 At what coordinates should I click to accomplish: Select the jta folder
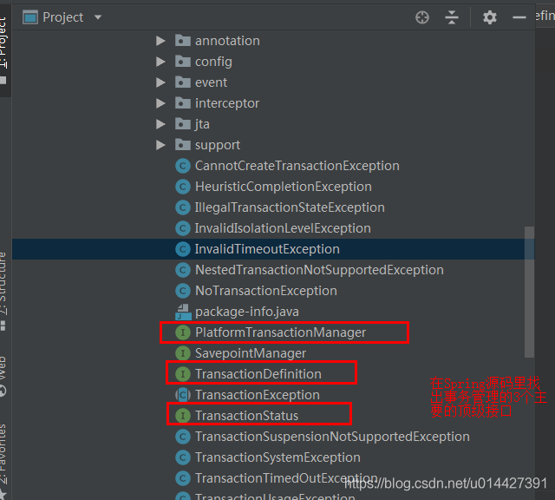point(202,124)
